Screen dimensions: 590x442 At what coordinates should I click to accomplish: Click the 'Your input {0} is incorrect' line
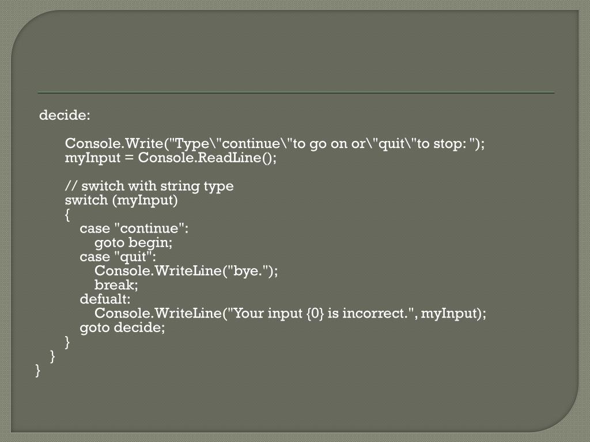click(290, 313)
